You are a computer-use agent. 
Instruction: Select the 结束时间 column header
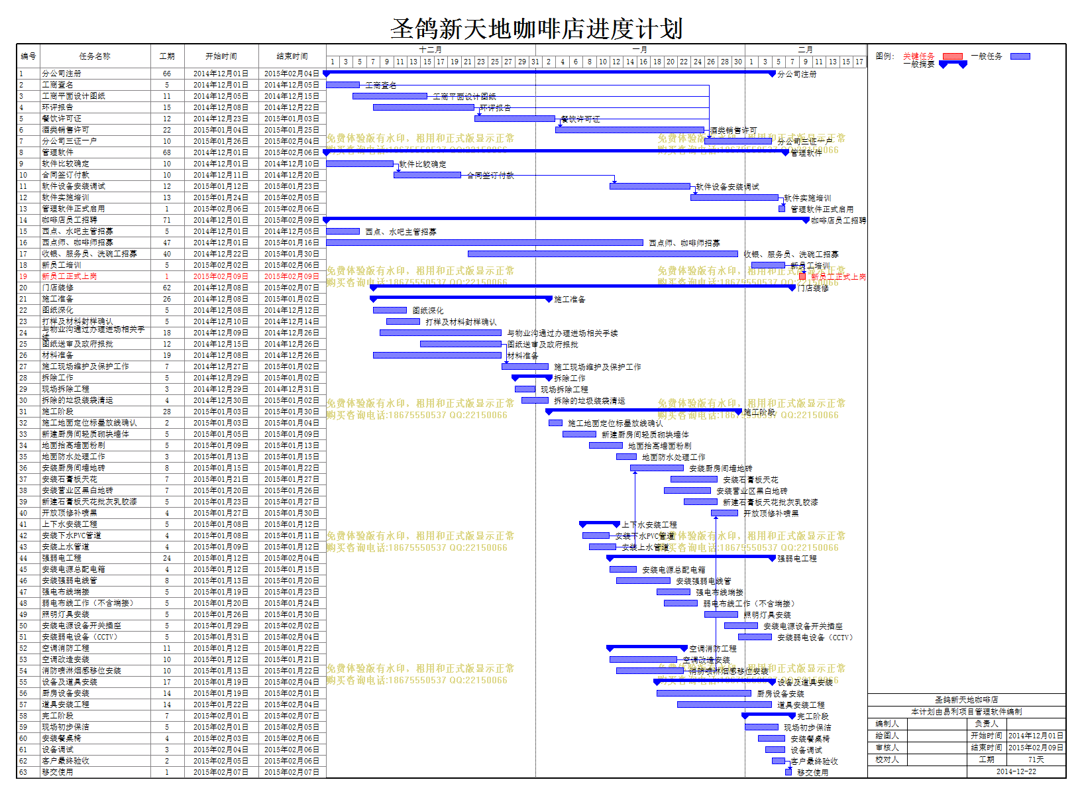(292, 56)
